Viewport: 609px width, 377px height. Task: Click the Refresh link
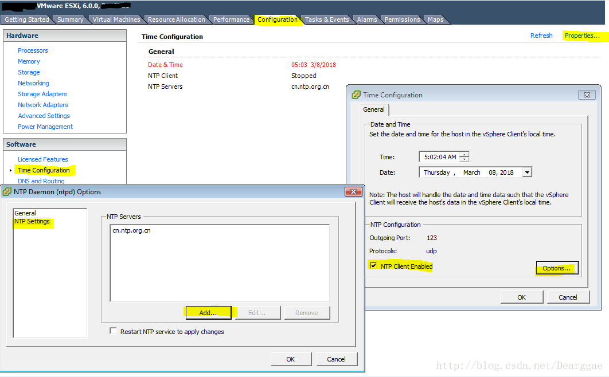541,36
